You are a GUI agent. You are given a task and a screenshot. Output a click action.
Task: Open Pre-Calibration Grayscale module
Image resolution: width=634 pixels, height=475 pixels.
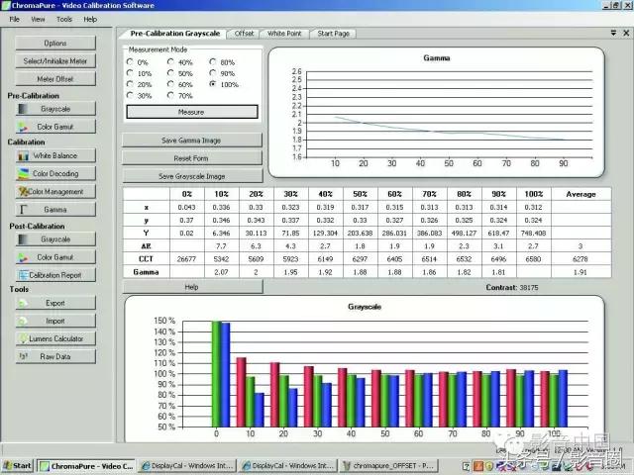tap(55, 109)
